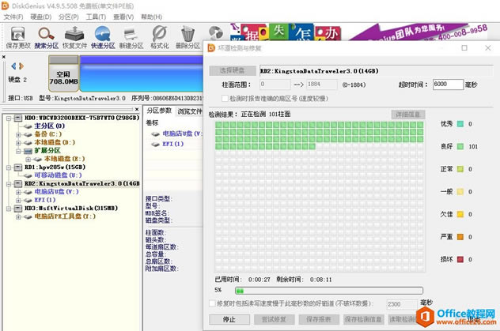Click the 保存检测信息 button
This screenshot has height=331, width=500.
click(x=363, y=319)
